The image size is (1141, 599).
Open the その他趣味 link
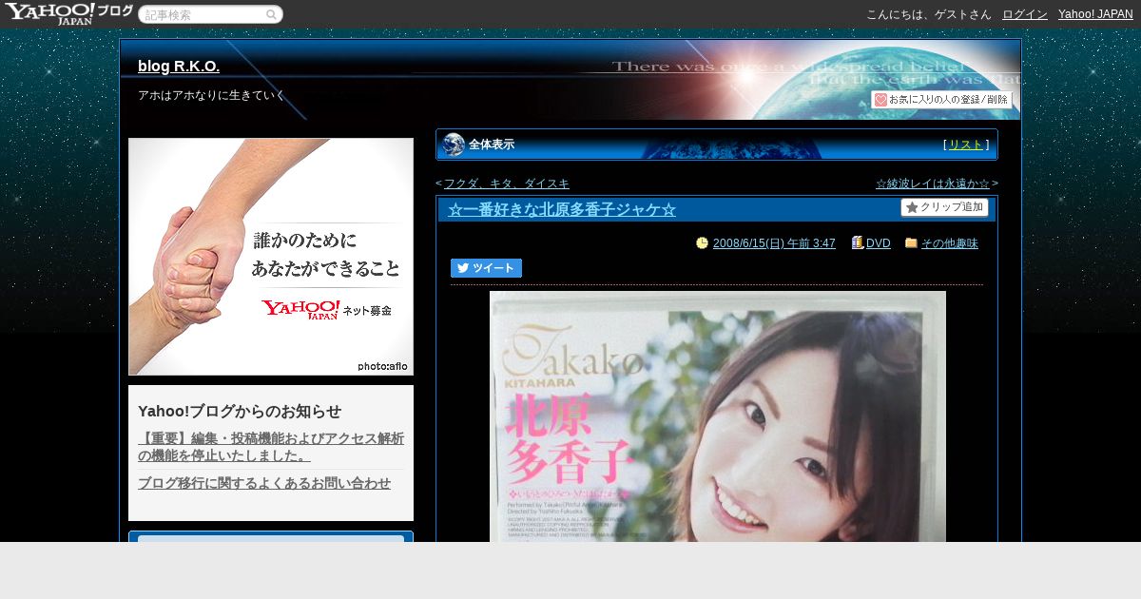tap(950, 243)
